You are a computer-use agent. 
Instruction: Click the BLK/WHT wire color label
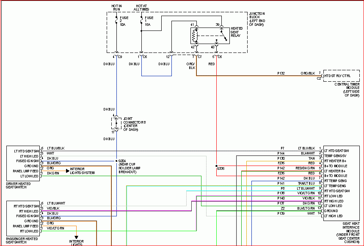click(x=308, y=153)
